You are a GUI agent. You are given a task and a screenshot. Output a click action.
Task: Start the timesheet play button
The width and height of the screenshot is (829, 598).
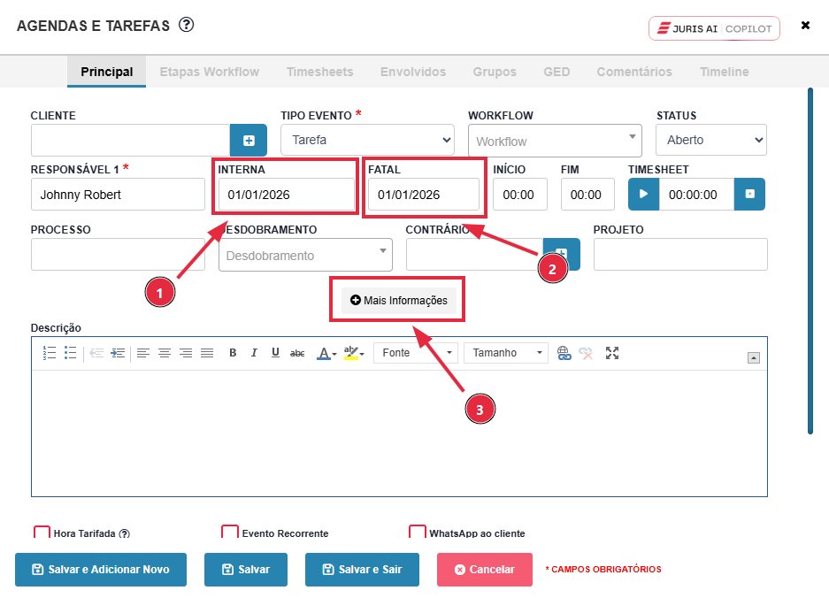[x=644, y=195]
